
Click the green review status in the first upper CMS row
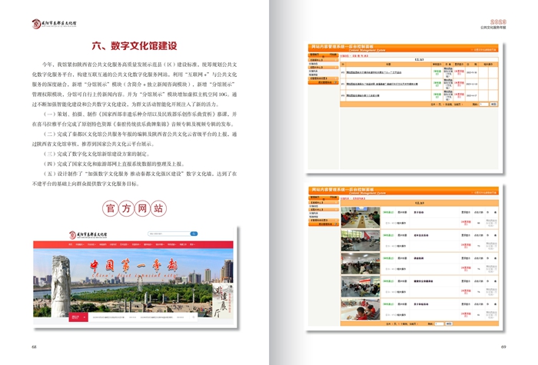[x=437, y=72]
